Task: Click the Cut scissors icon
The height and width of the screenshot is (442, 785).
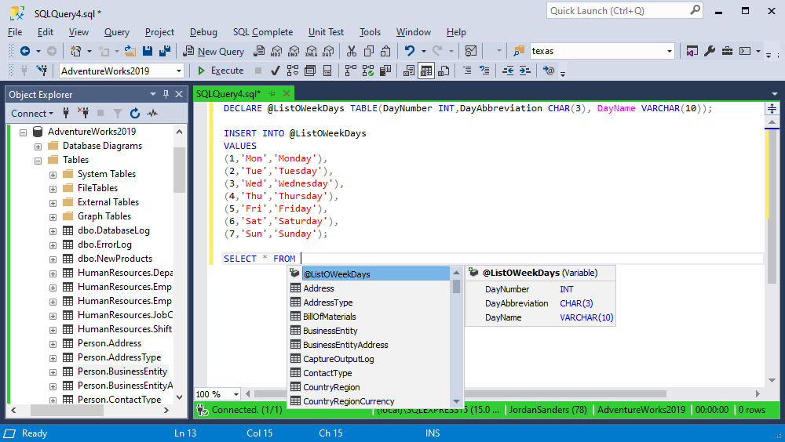Action: click(351, 51)
